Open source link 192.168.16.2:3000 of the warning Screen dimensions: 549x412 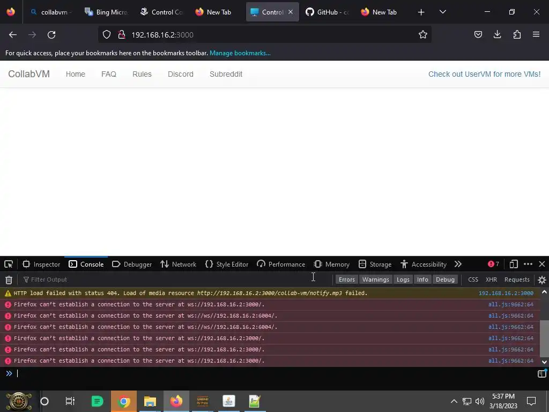[506, 293]
